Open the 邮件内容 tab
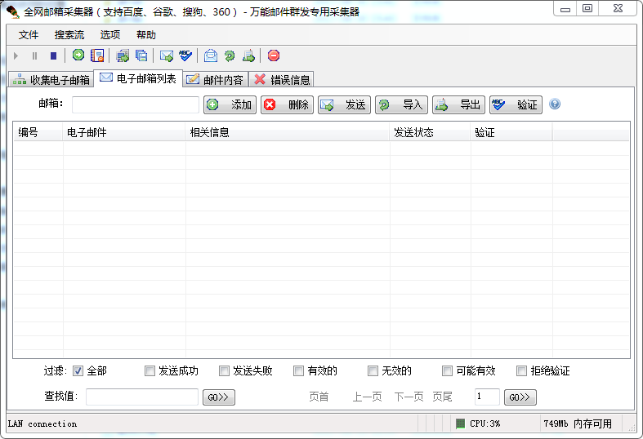The height and width of the screenshot is (439, 643). point(216,79)
